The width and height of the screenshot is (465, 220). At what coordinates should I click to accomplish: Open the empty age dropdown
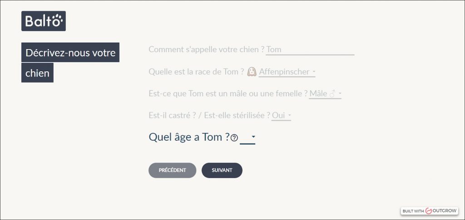(x=248, y=137)
